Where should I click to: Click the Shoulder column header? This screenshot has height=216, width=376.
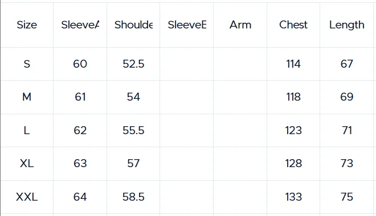pos(133,25)
